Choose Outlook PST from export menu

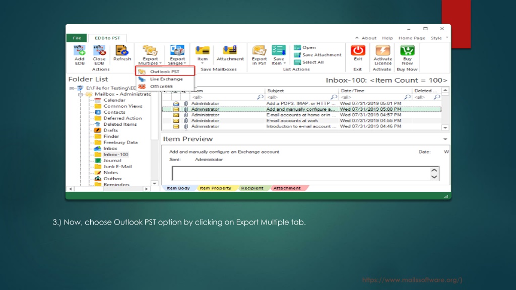click(x=165, y=71)
